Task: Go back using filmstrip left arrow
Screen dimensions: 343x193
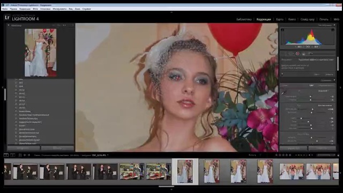Action: pos(25,155)
